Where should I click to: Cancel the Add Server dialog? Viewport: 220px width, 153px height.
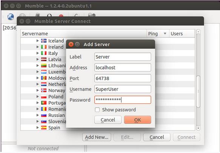coord(108,120)
